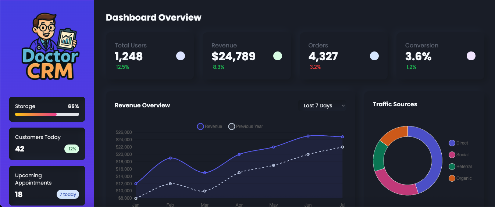Click the Jul revenue data point

pyautogui.click(x=342, y=137)
